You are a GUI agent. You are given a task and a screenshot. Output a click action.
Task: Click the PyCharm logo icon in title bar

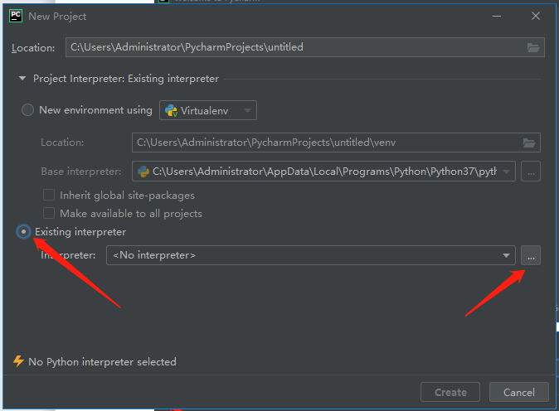pos(16,16)
